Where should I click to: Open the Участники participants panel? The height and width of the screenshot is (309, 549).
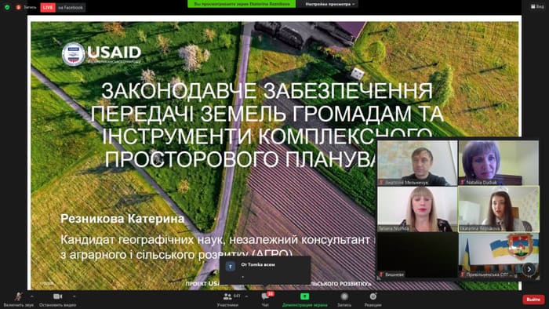pyautogui.click(x=227, y=300)
